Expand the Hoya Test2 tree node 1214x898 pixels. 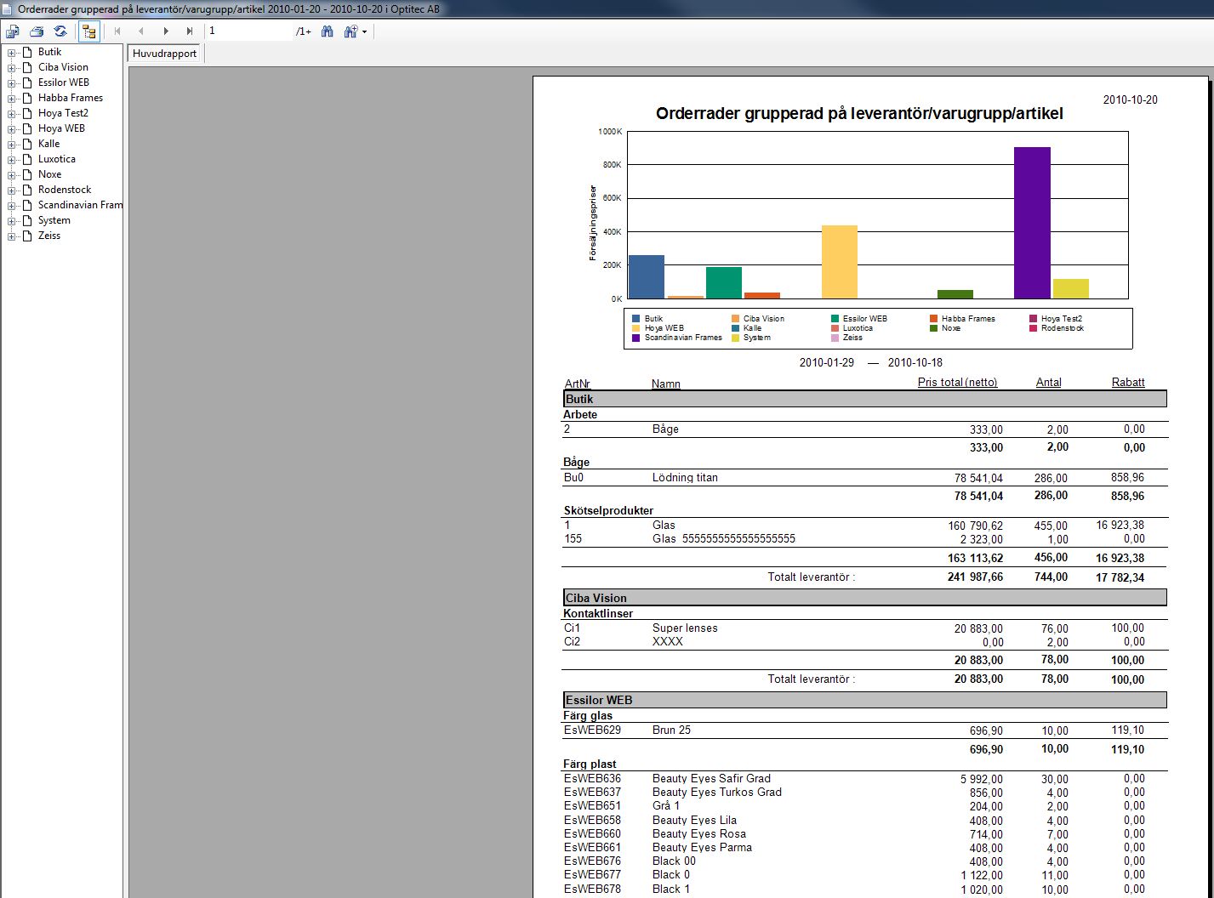12,114
